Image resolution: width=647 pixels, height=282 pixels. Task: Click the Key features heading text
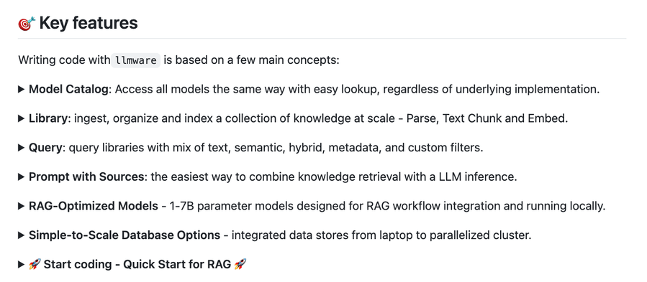coord(89,23)
